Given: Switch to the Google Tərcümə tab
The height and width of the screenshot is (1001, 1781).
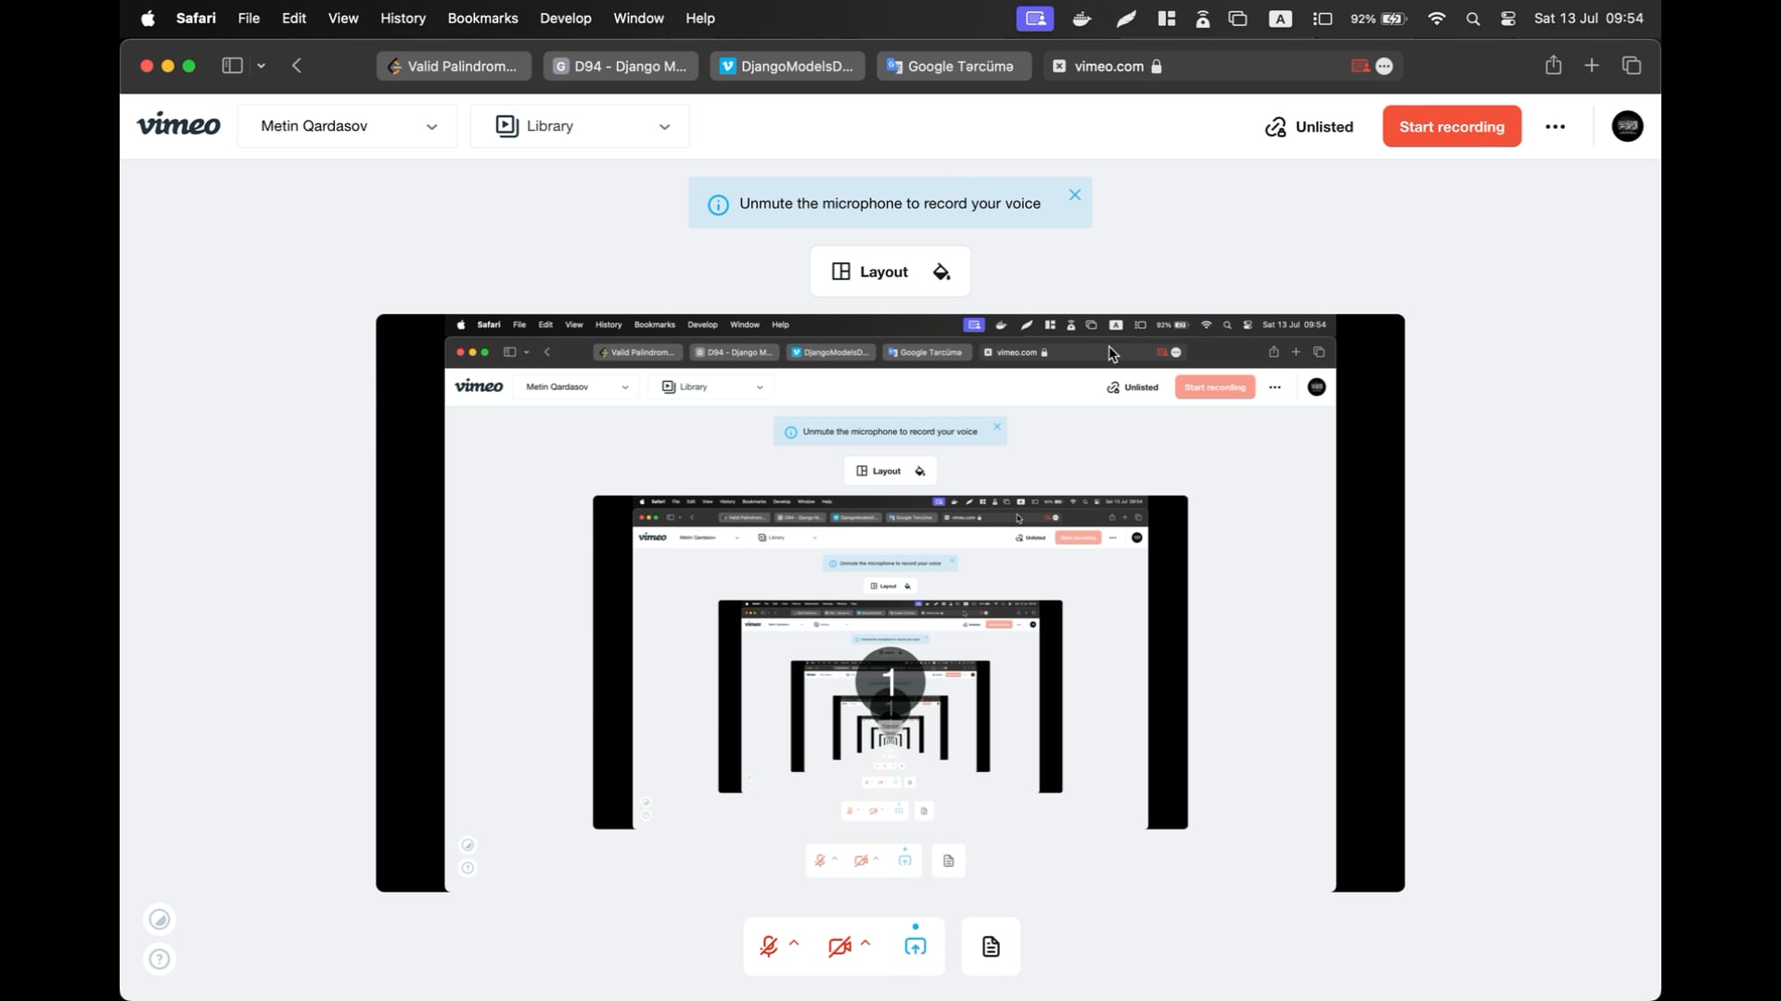Looking at the screenshot, I should tap(954, 66).
